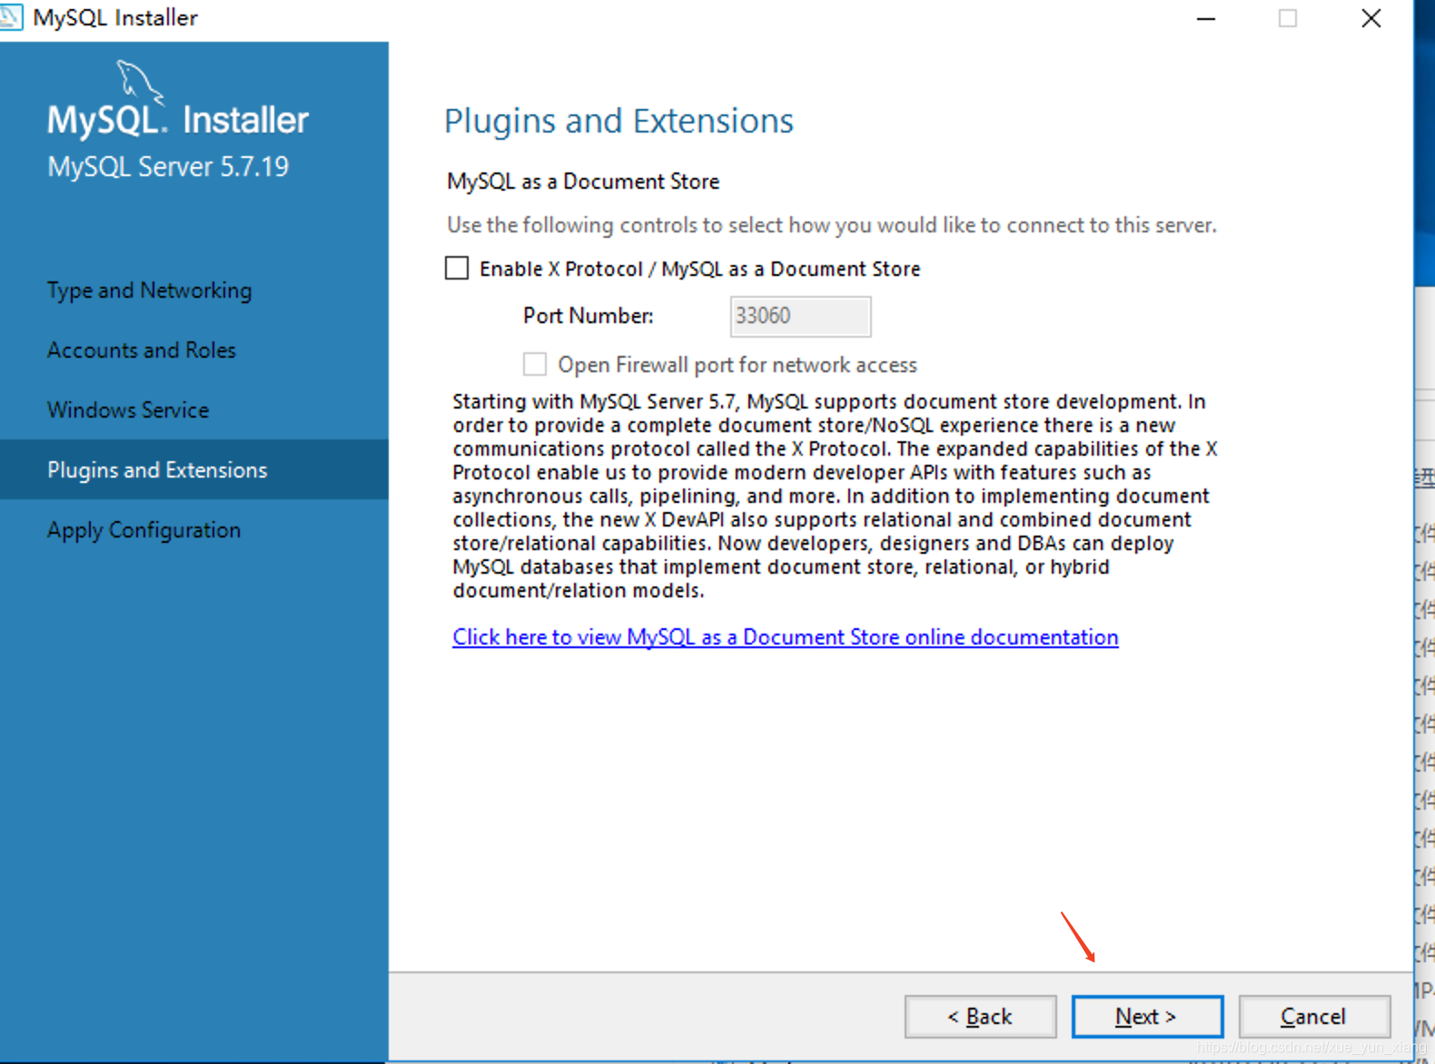1435x1064 pixels.
Task: Close the MySQL Installer window
Action: pos(1371,18)
